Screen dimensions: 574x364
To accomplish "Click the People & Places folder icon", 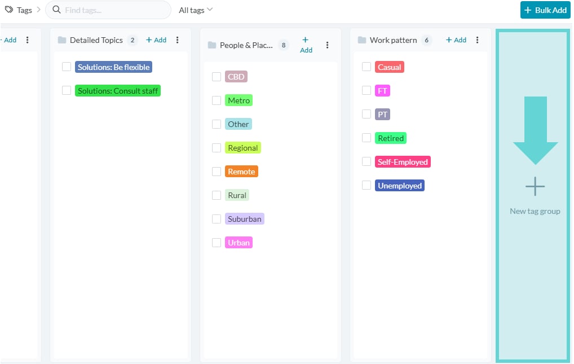I will point(212,45).
